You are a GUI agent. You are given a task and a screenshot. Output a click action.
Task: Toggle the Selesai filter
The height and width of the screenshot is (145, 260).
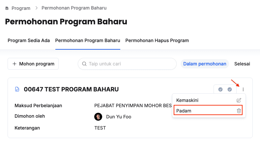tap(242, 64)
